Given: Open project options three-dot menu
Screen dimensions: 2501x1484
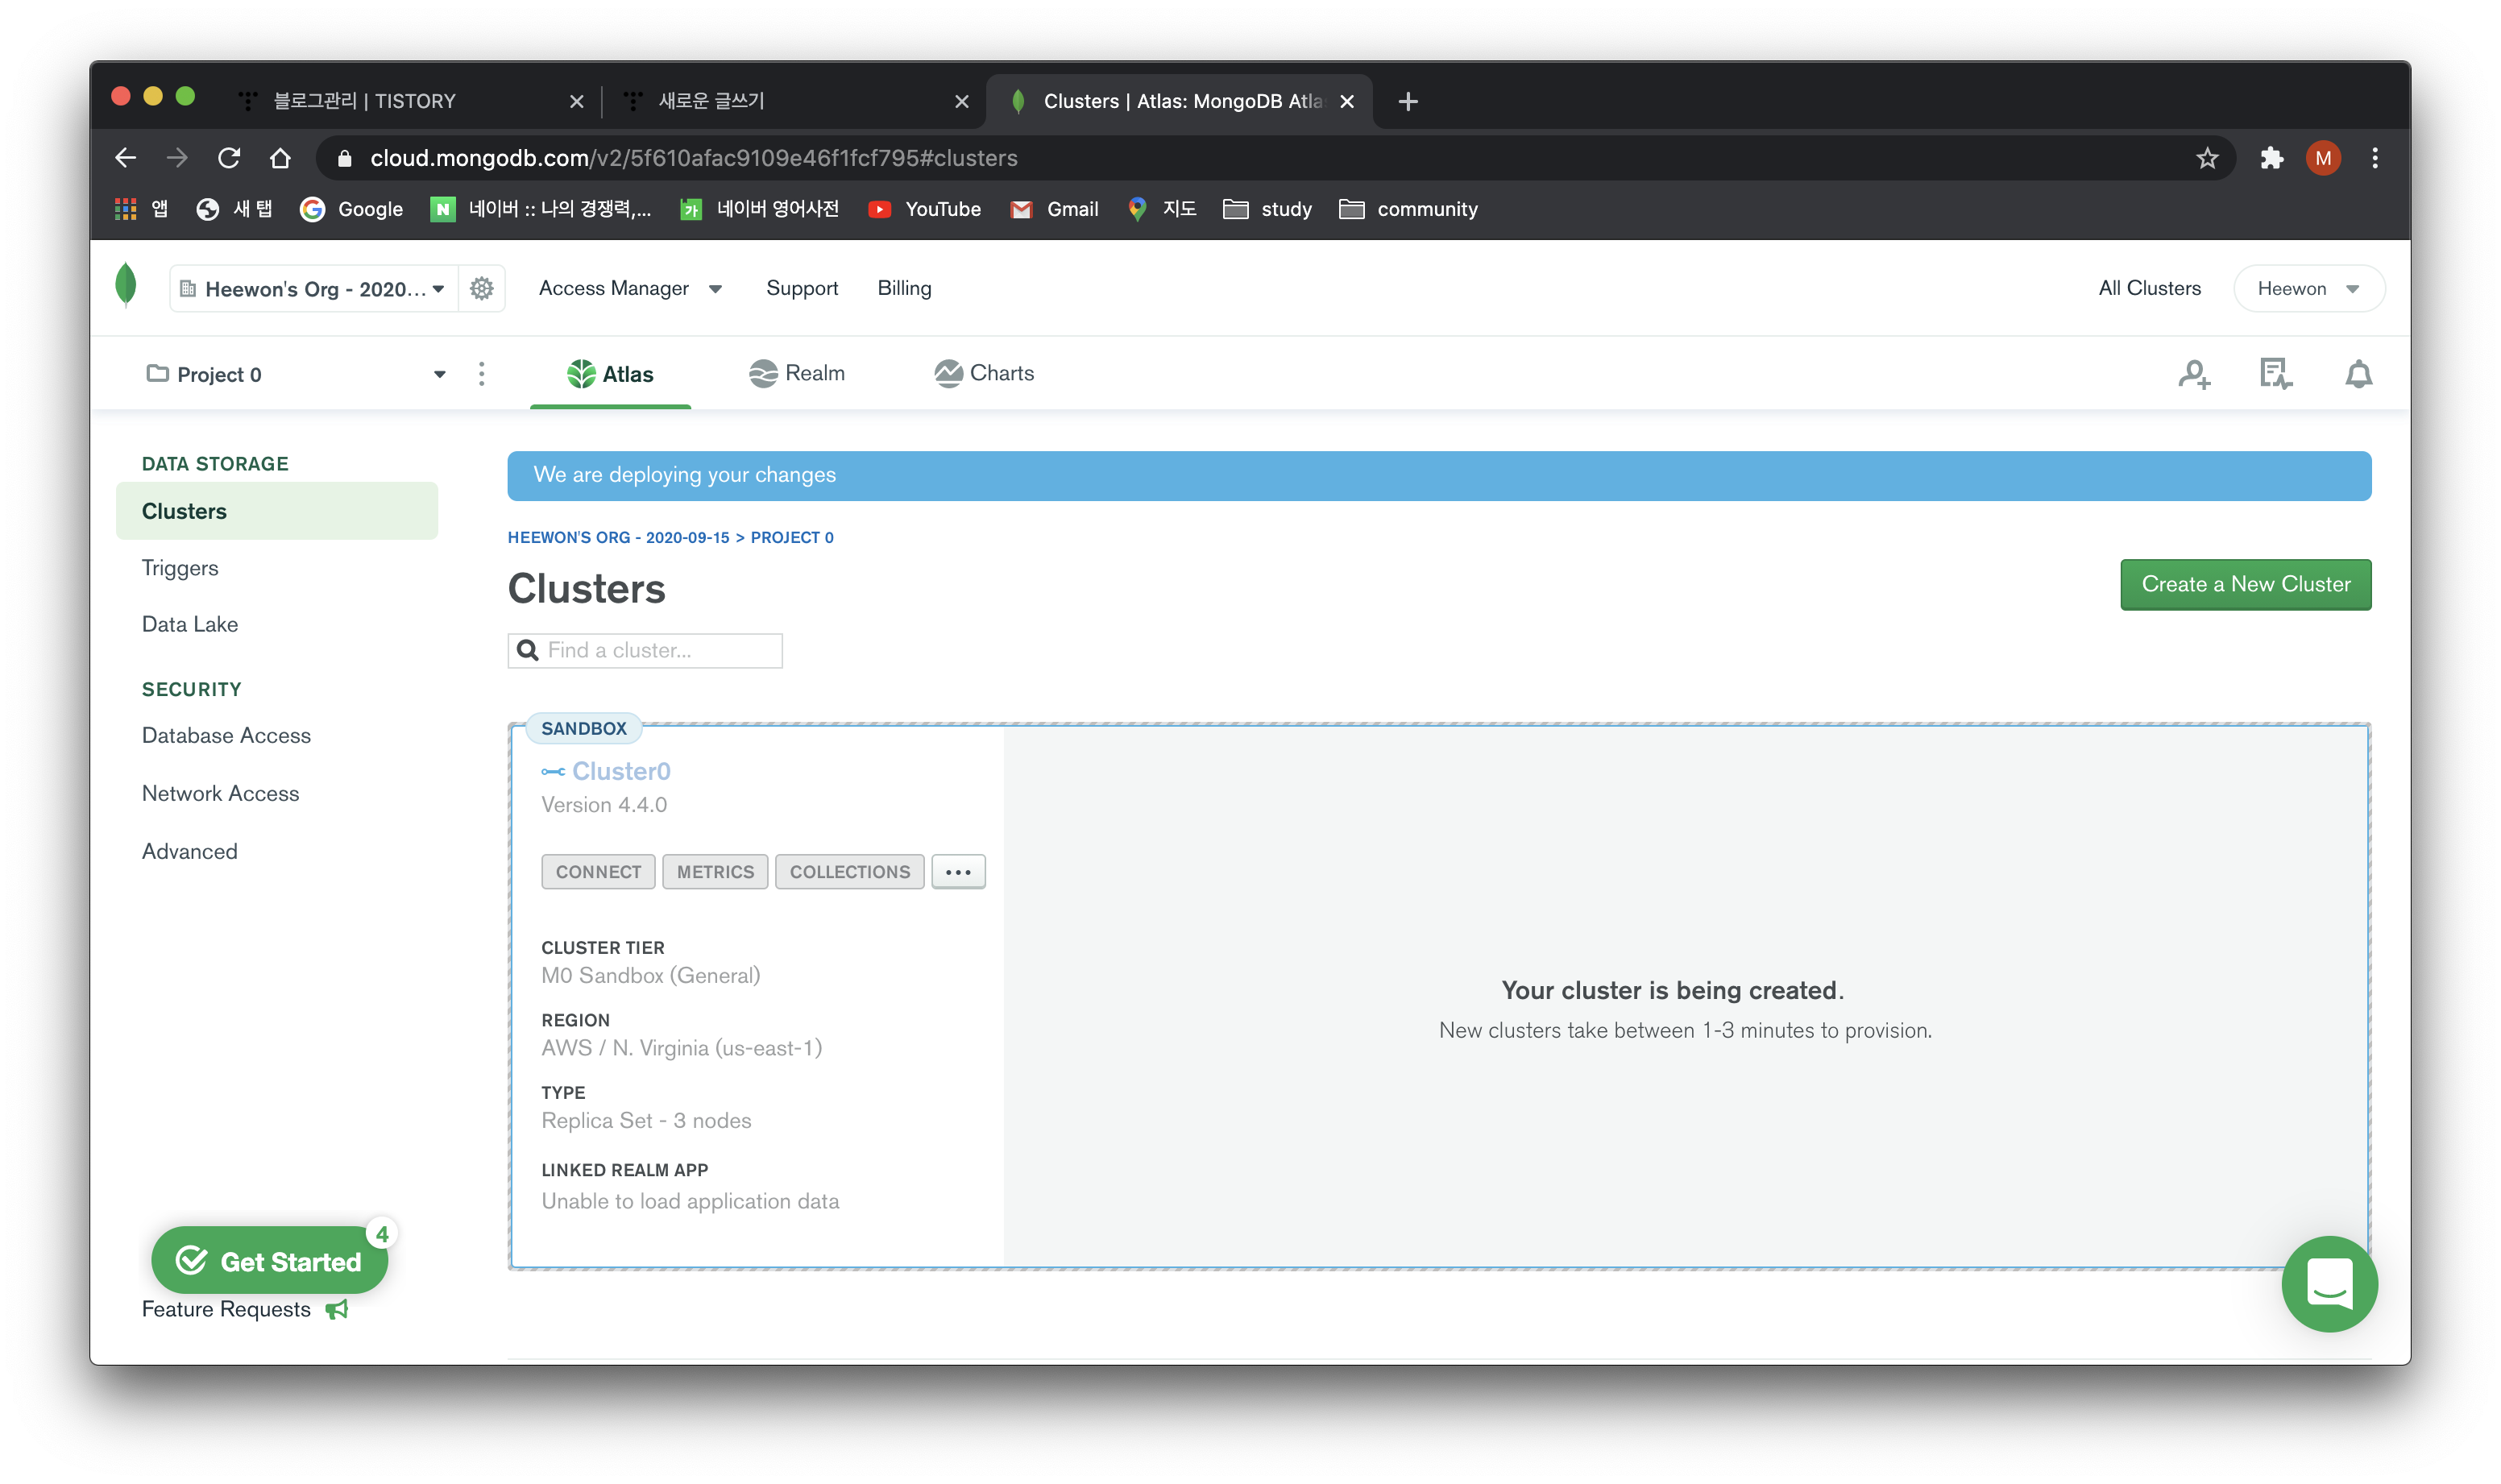Looking at the screenshot, I should [x=481, y=374].
